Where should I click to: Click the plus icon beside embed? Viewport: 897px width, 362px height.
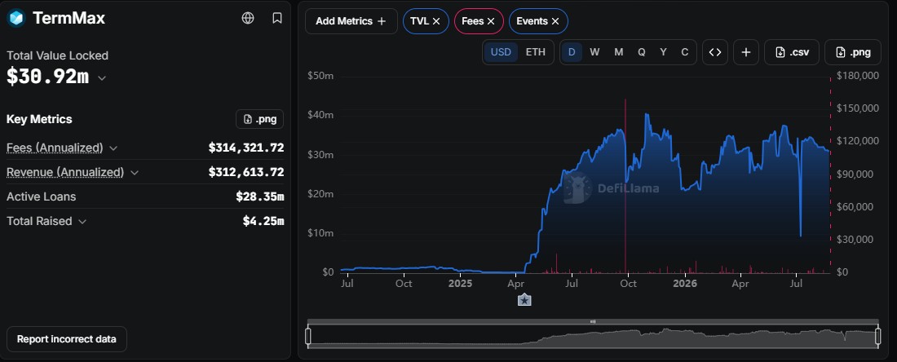tap(746, 52)
